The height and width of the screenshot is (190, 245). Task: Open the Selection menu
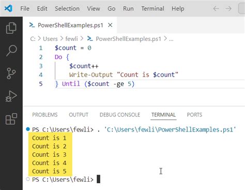pos(67,8)
